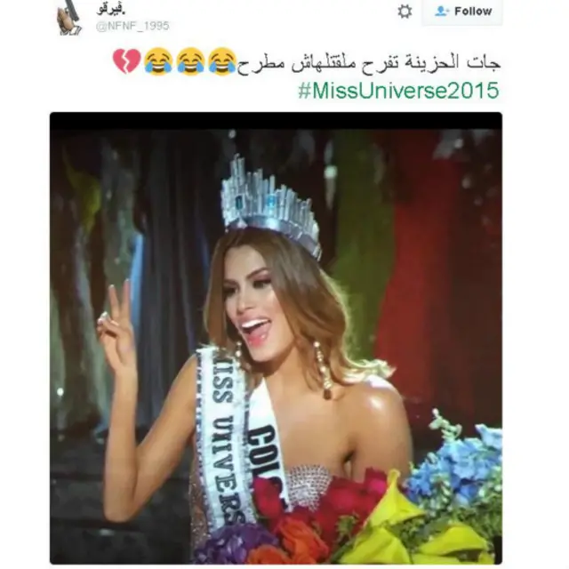569x569 pixels.
Task: Open the profile avatar picture
Action: [70, 18]
